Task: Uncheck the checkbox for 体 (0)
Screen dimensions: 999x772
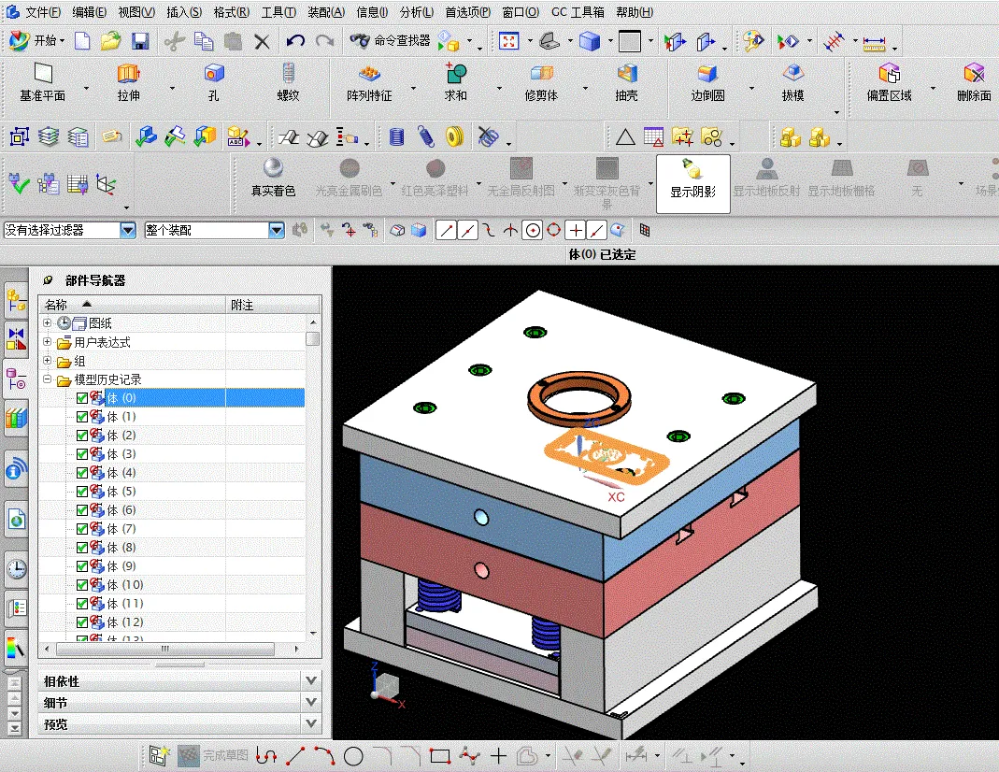Action: (x=82, y=398)
